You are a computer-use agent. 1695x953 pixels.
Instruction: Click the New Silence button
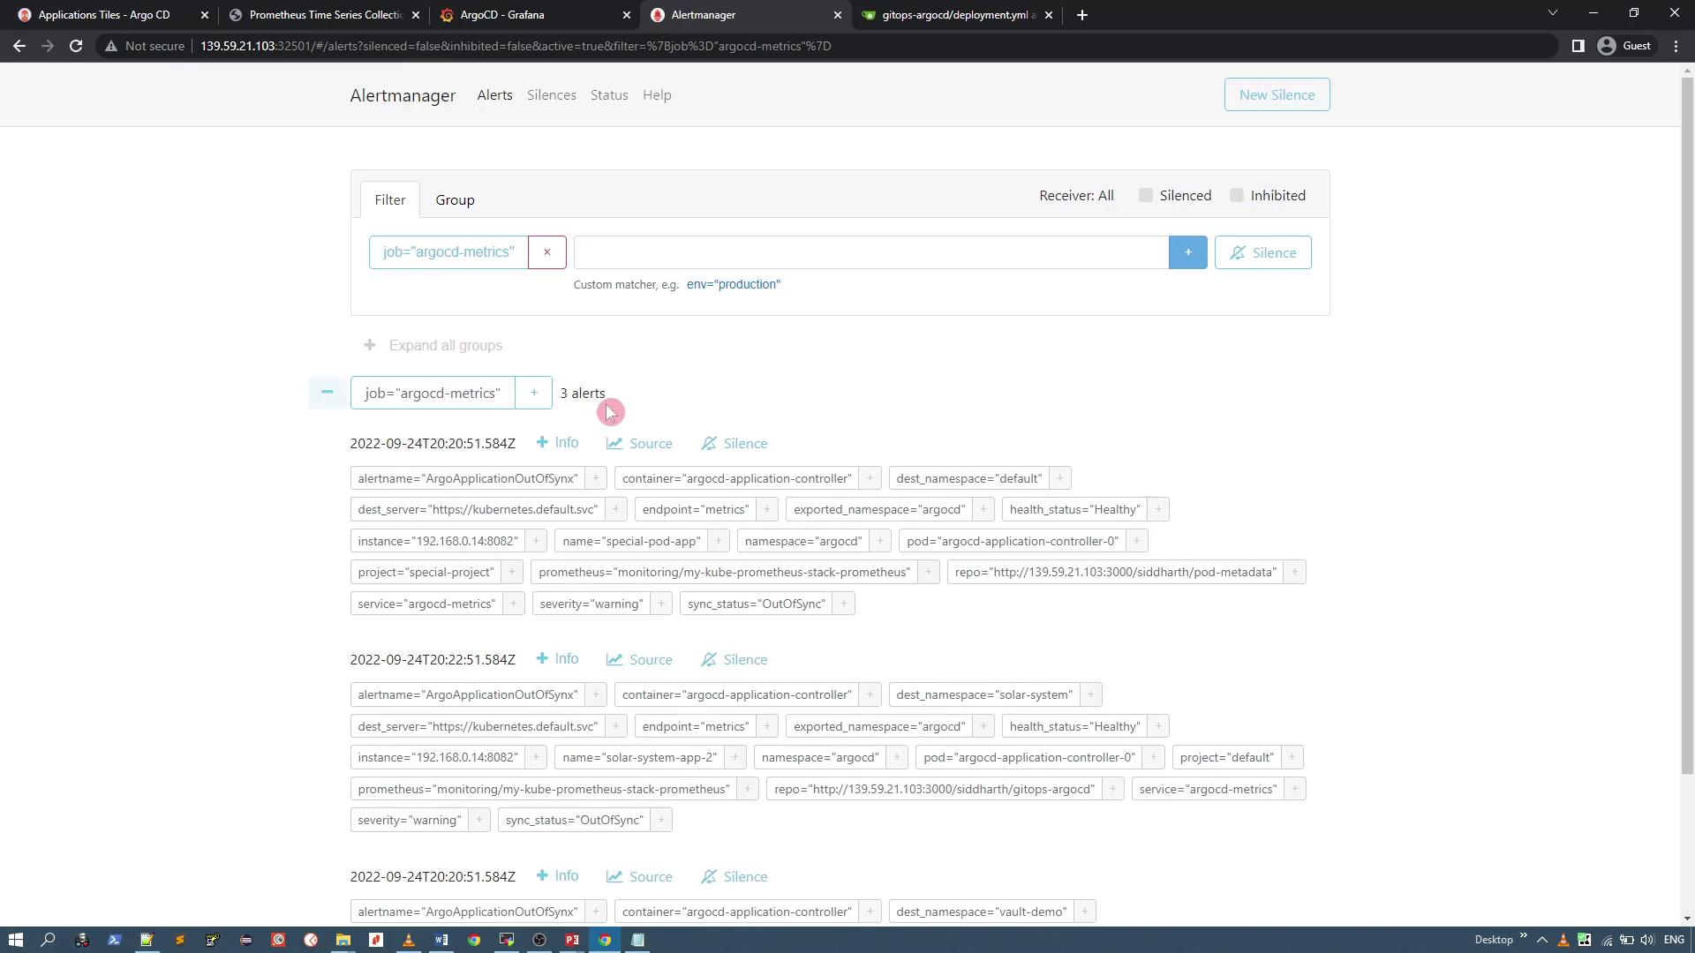(x=1277, y=95)
